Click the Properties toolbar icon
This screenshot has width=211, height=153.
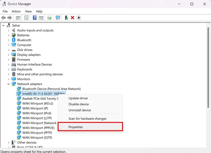pyautogui.click(x=26, y=18)
